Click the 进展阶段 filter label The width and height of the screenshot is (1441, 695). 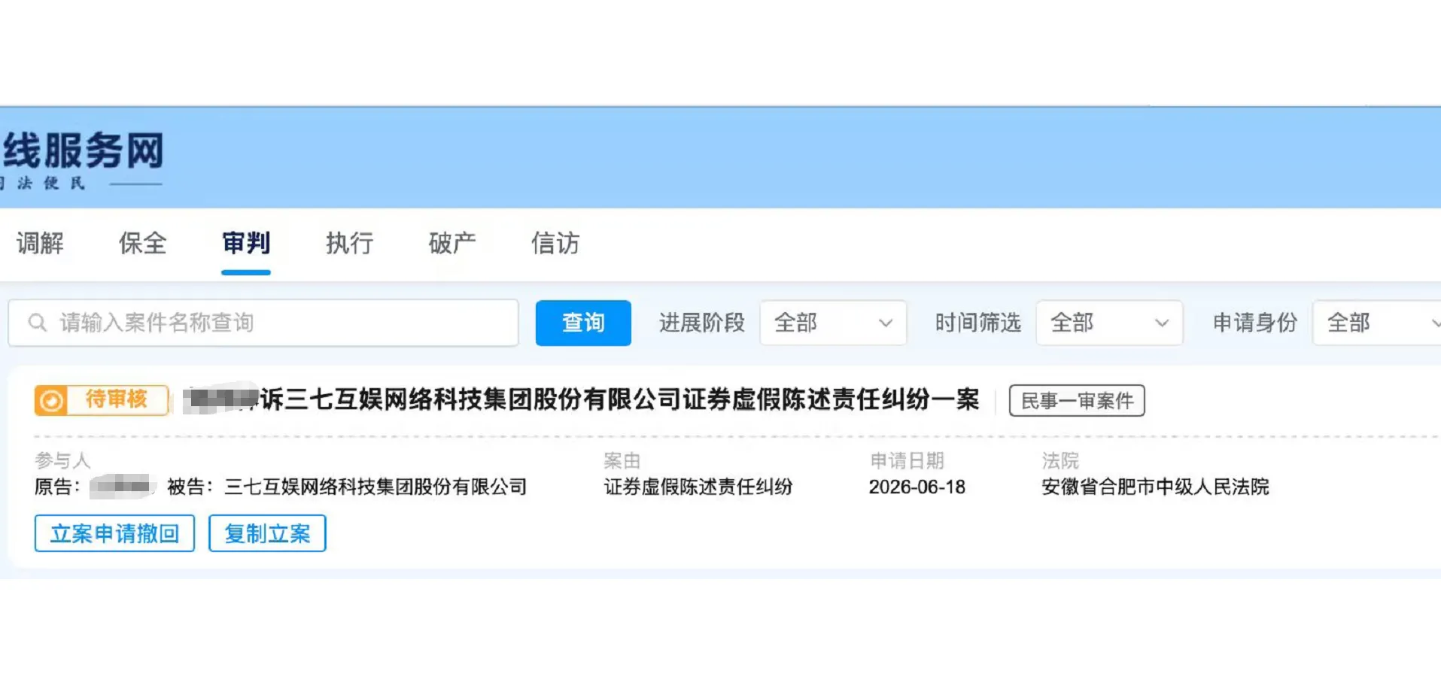click(702, 323)
